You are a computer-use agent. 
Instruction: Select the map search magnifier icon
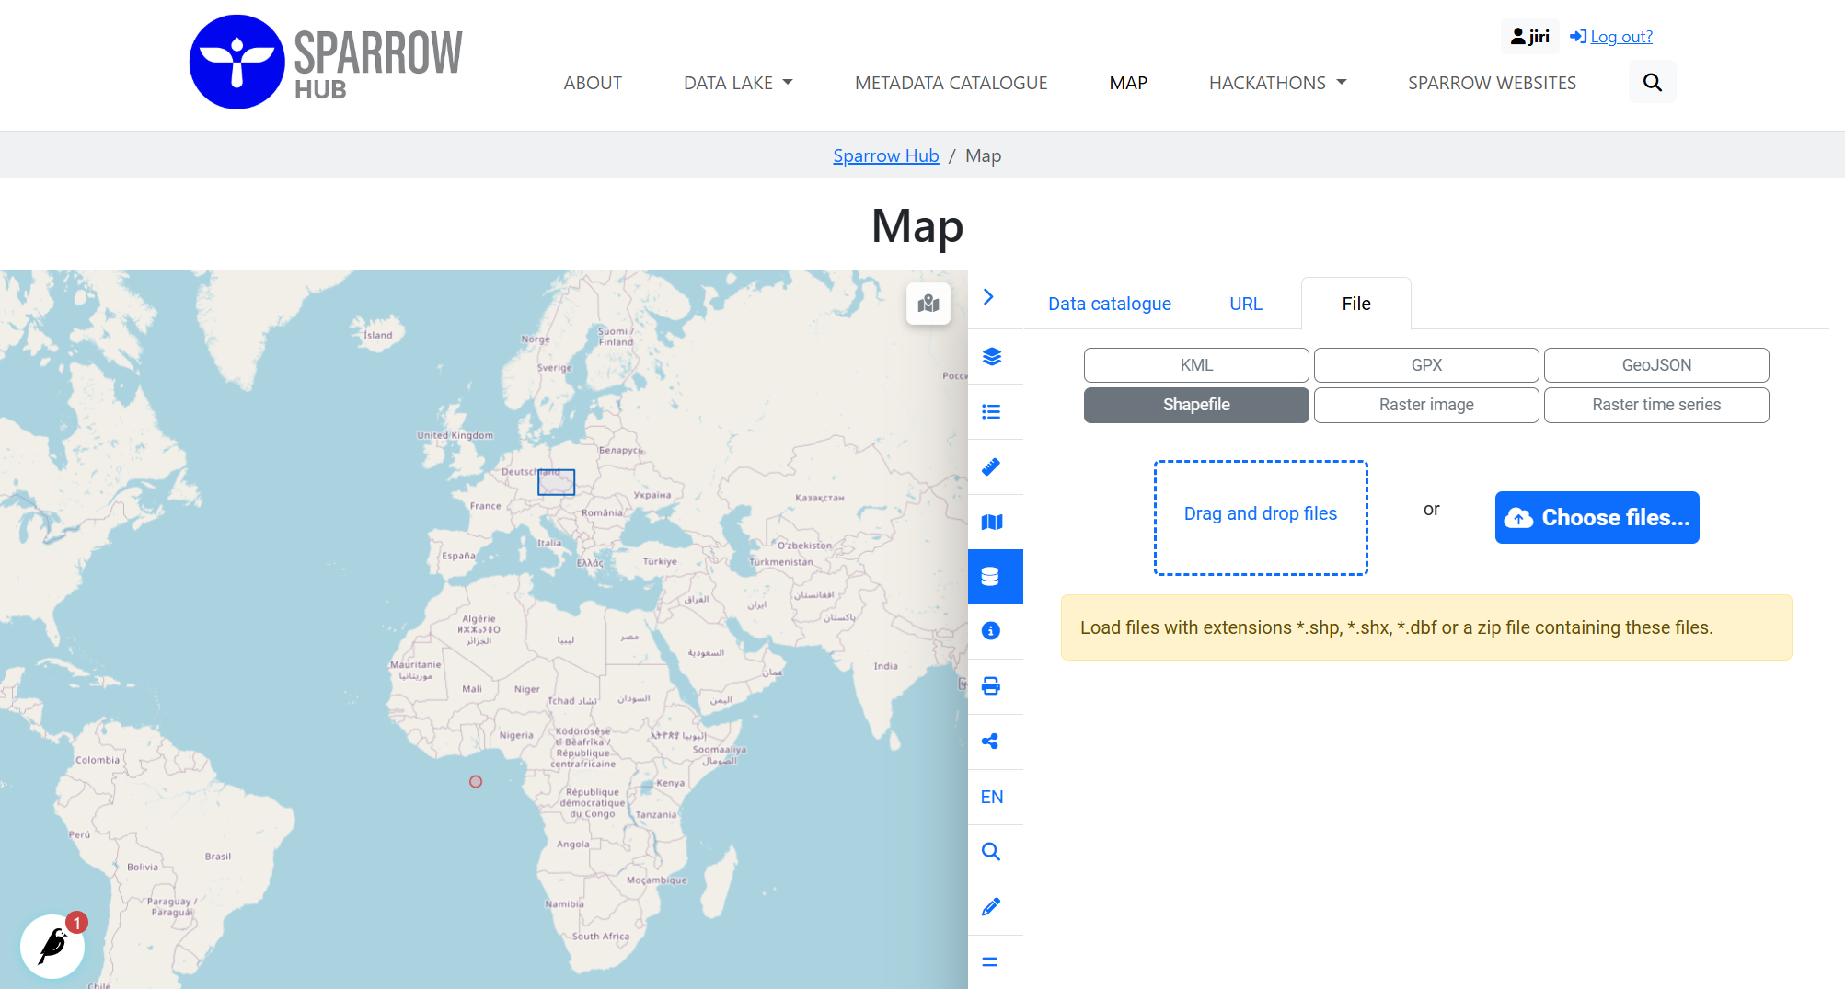(994, 852)
